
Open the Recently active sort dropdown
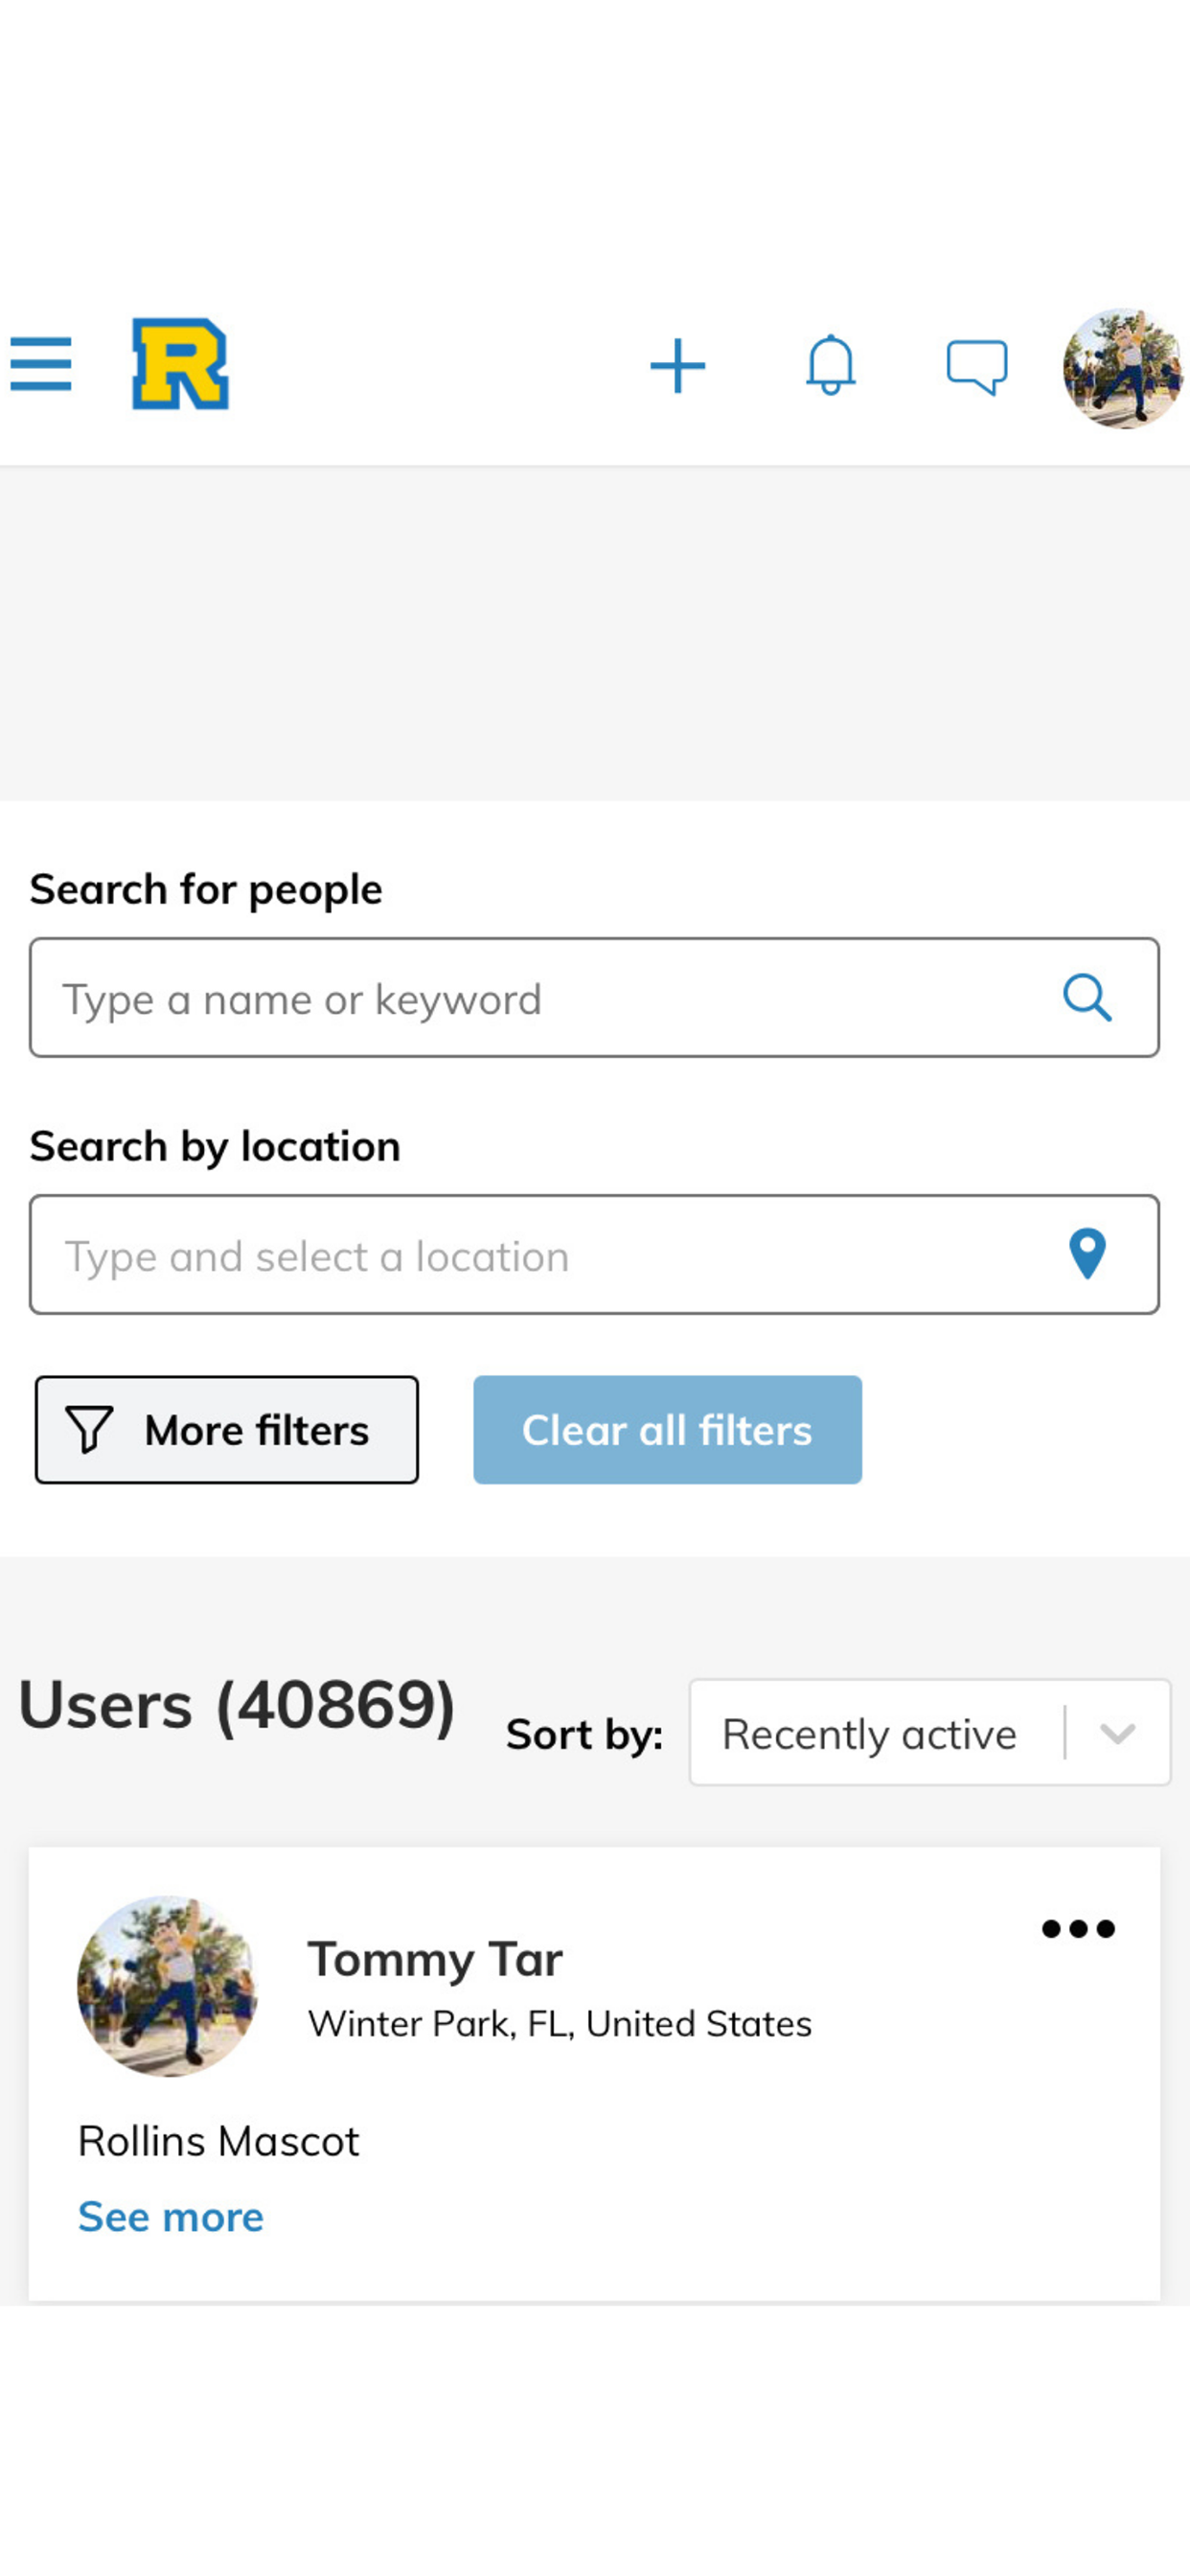[929, 1733]
